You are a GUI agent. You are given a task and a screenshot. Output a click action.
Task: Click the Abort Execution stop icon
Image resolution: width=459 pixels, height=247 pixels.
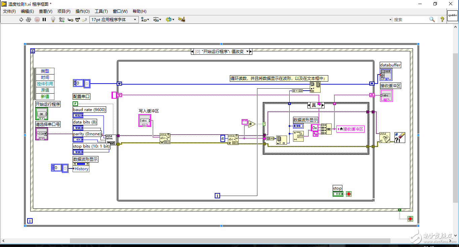(x=37, y=20)
